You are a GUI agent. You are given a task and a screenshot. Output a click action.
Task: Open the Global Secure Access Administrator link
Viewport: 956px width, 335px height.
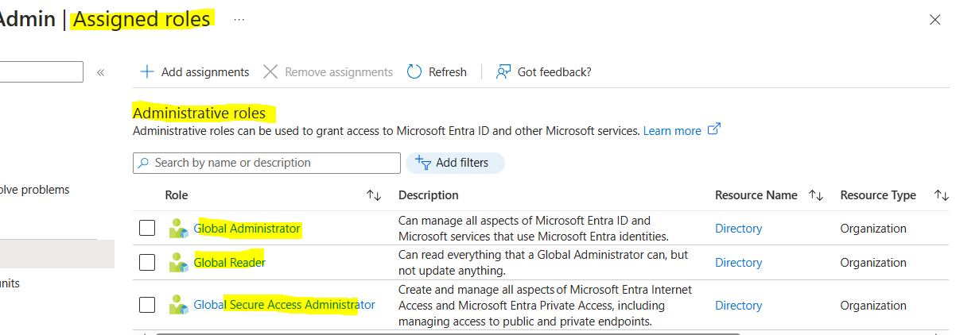tap(284, 305)
